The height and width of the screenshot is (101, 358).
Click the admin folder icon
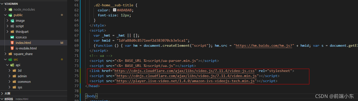[x=14, y=76]
